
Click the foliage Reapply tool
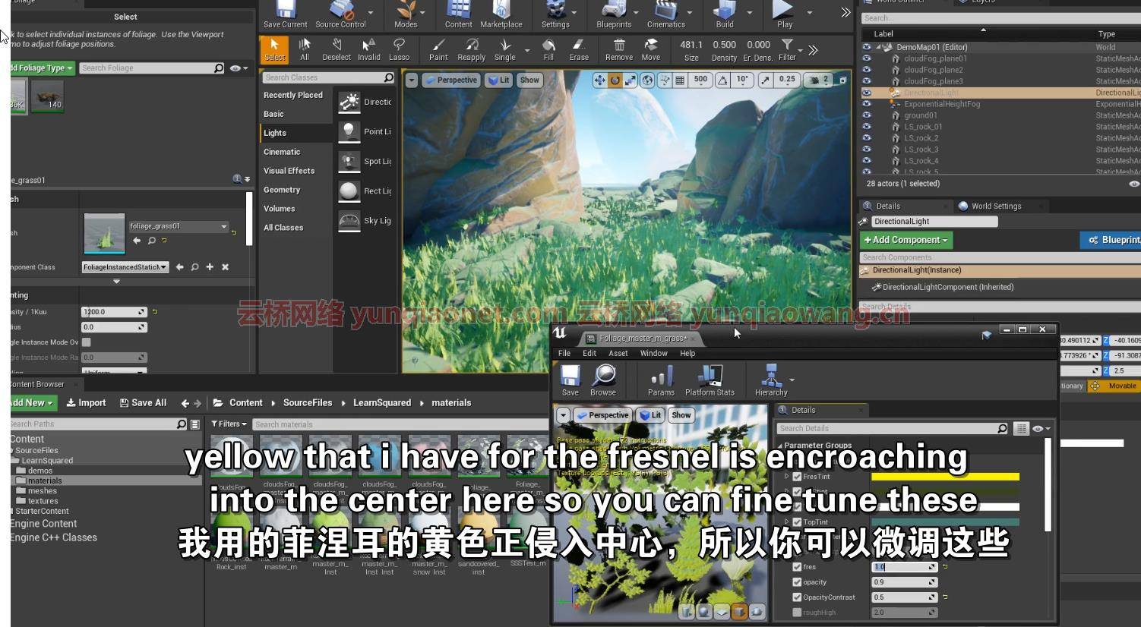[471, 49]
